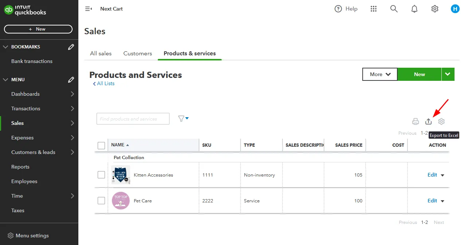Switch to the Customers tab

(137, 53)
